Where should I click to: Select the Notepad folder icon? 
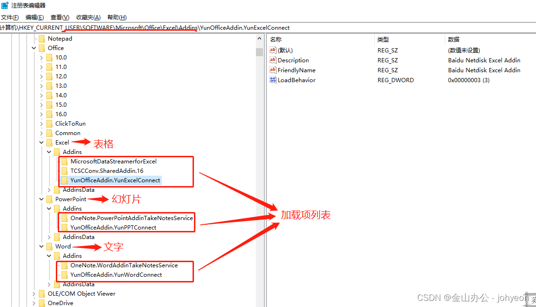42,39
